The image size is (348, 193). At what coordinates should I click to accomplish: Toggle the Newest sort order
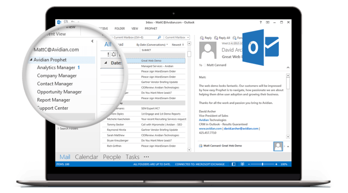pos(178,45)
